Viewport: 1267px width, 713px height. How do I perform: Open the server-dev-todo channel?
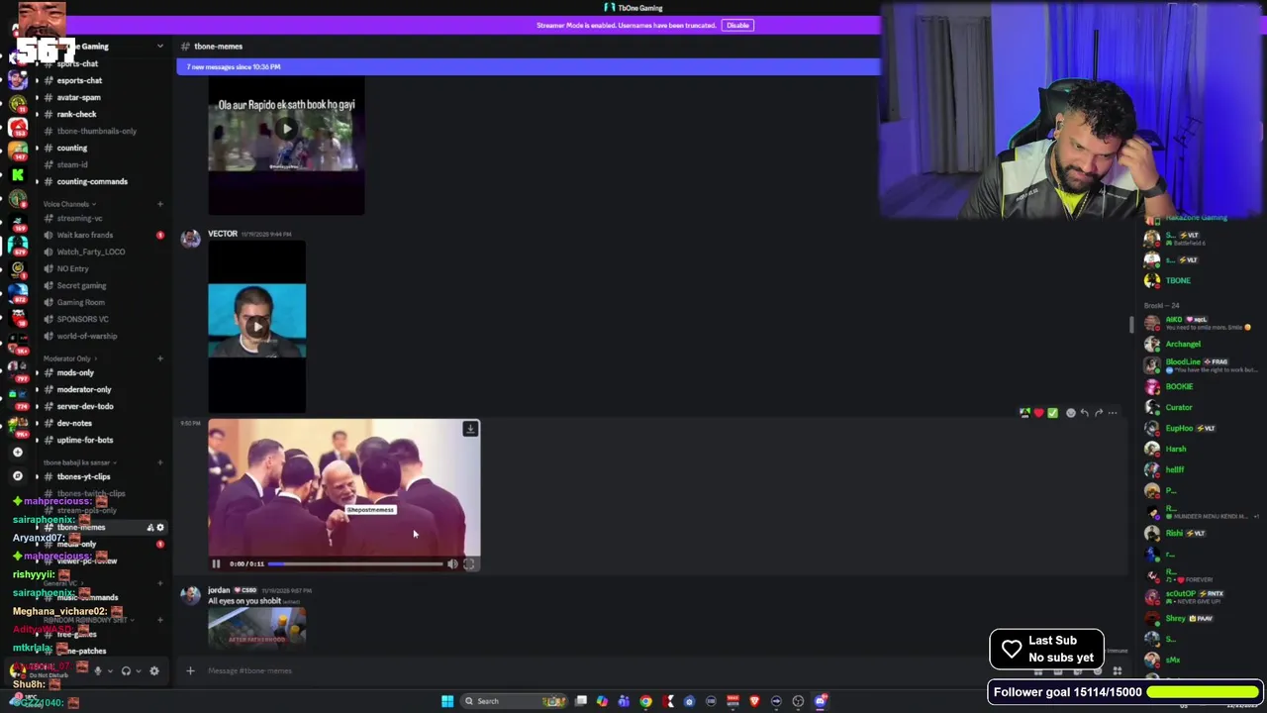pyautogui.click(x=85, y=406)
